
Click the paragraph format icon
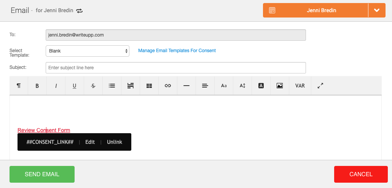pyautogui.click(x=19, y=86)
